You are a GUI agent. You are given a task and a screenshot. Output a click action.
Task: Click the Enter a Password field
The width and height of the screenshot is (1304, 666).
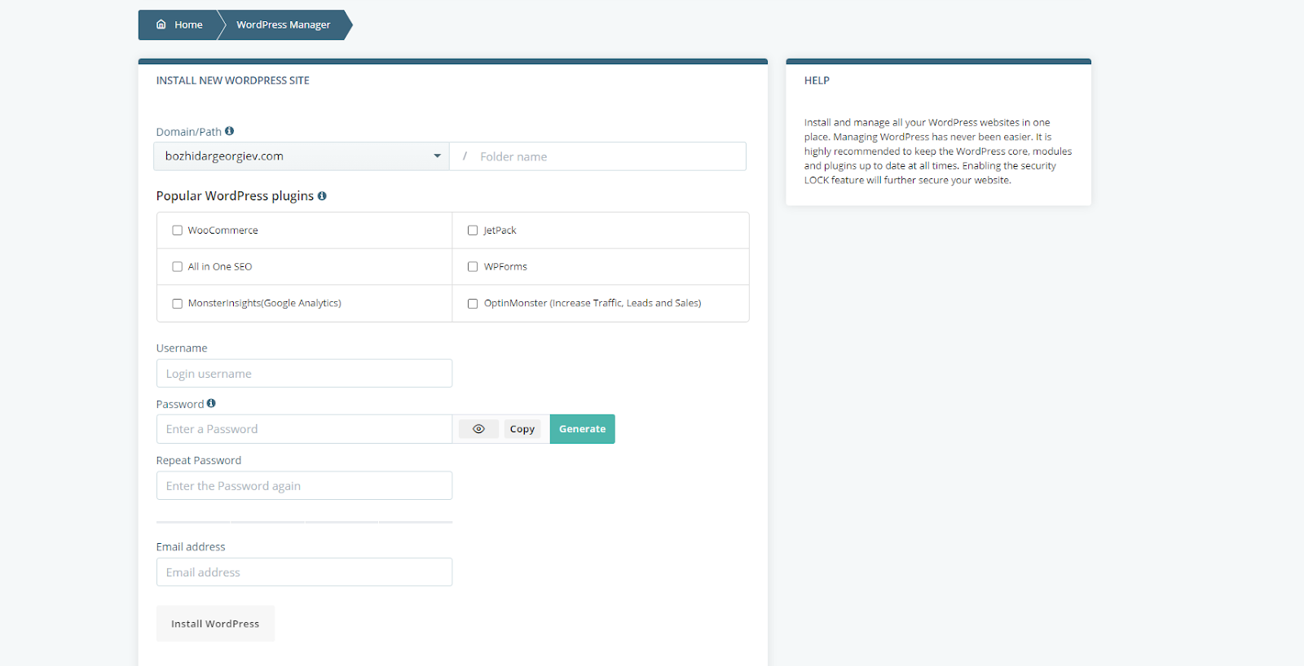304,429
